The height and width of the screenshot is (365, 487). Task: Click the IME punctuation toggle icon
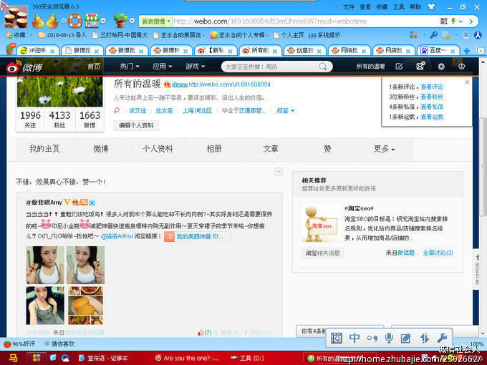[x=372, y=338]
